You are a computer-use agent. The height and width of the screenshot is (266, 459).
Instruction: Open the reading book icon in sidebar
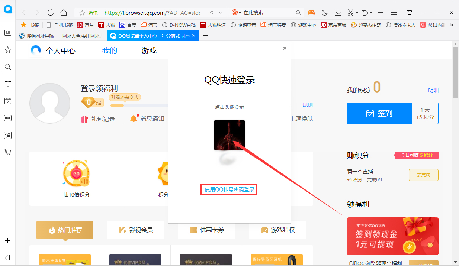(x=7, y=84)
